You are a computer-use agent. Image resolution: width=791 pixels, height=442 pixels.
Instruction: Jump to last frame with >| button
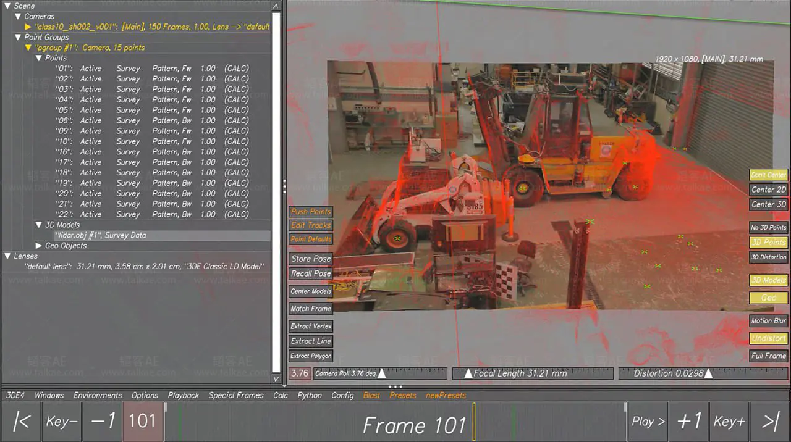coord(770,422)
